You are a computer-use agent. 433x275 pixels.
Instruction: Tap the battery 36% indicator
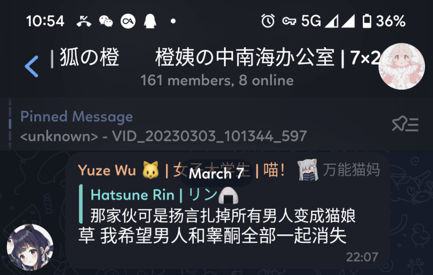coord(384,21)
